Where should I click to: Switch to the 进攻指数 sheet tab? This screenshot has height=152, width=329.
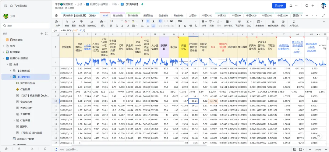pyautogui.click(x=118, y=16)
